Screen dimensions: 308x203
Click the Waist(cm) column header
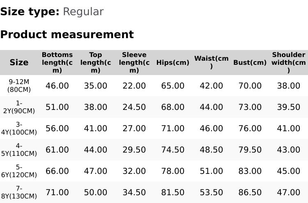[x=211, y=62]
